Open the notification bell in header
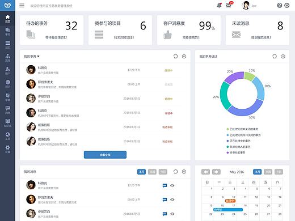295x221 pixels. (x=219, y=5)
